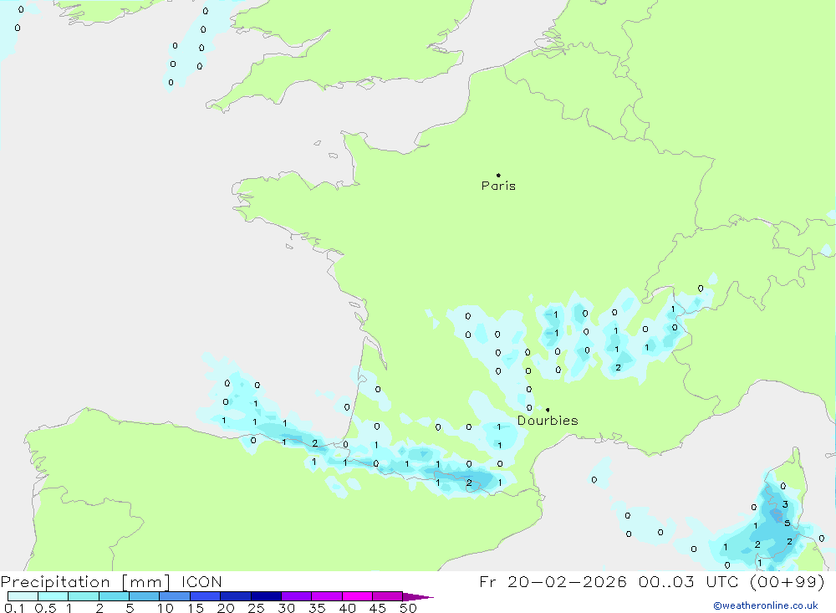This screenshot has width=836, height=613.
Task: Click the legend label '35'
Action: click(x=317, y=608)
